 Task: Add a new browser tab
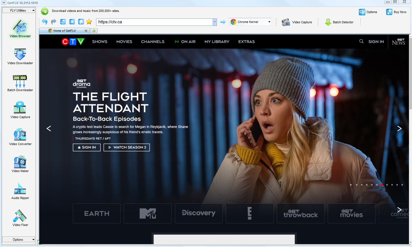94,31
